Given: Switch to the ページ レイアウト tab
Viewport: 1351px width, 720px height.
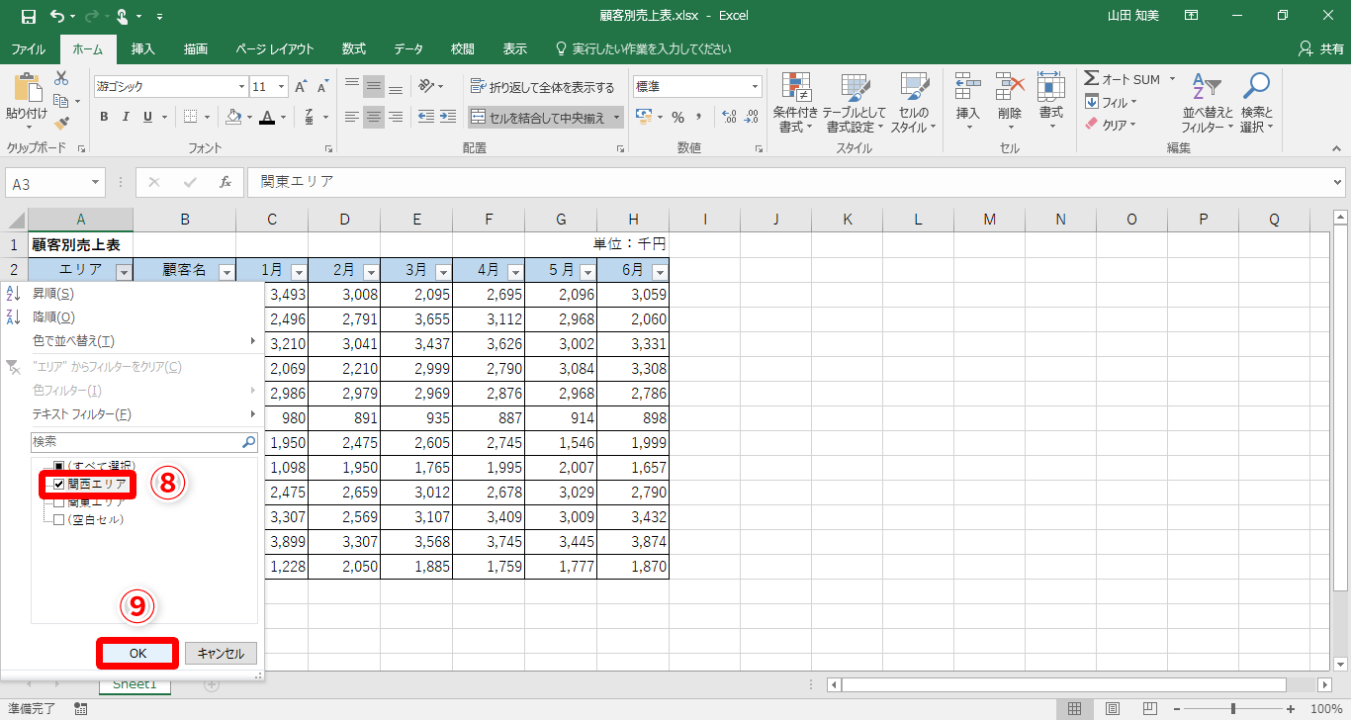Looking at the screenshot, I should [275, 48].
